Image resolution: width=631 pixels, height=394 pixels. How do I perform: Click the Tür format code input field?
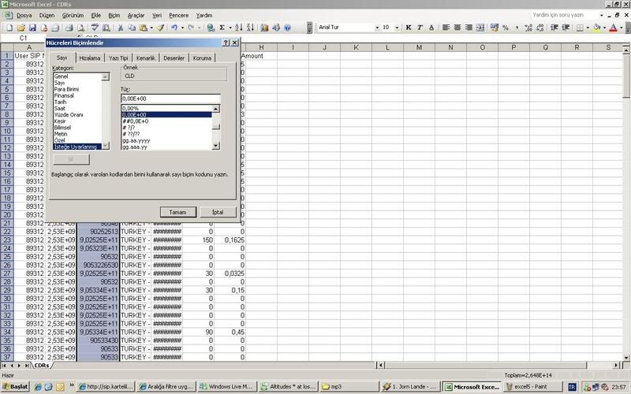pos(170,98)
